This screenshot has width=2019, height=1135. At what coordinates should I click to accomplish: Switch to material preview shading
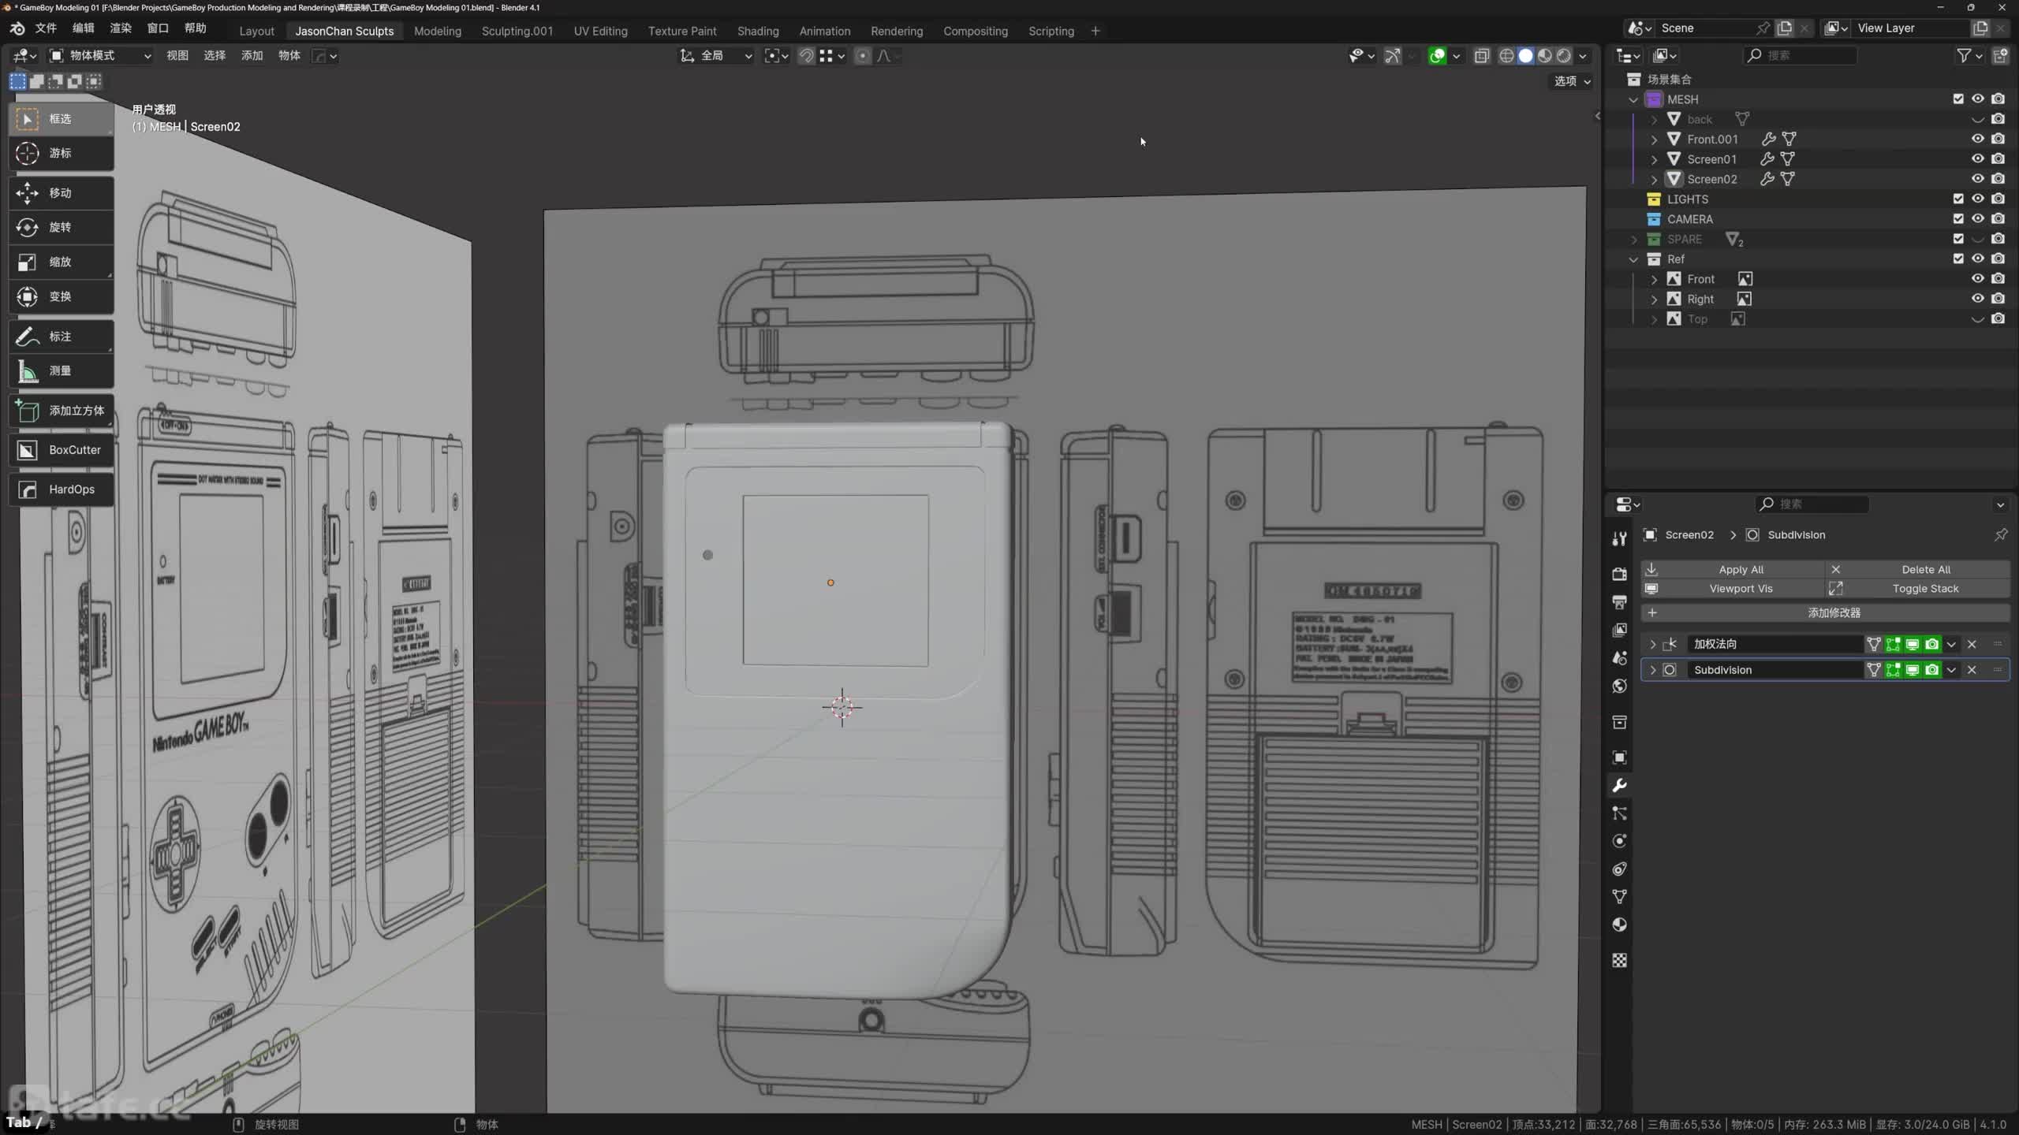(1544, 56)
